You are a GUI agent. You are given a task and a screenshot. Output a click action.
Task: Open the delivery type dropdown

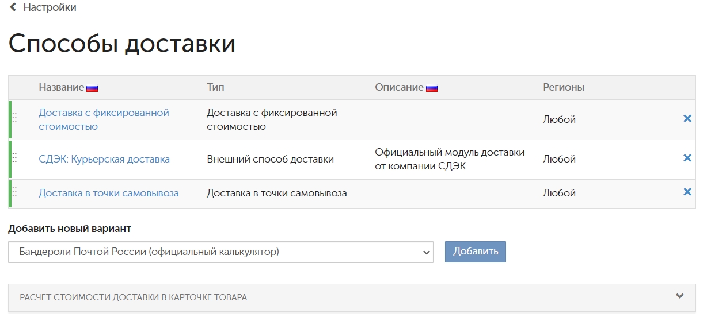pyautogui.click(x=220, y=252)
